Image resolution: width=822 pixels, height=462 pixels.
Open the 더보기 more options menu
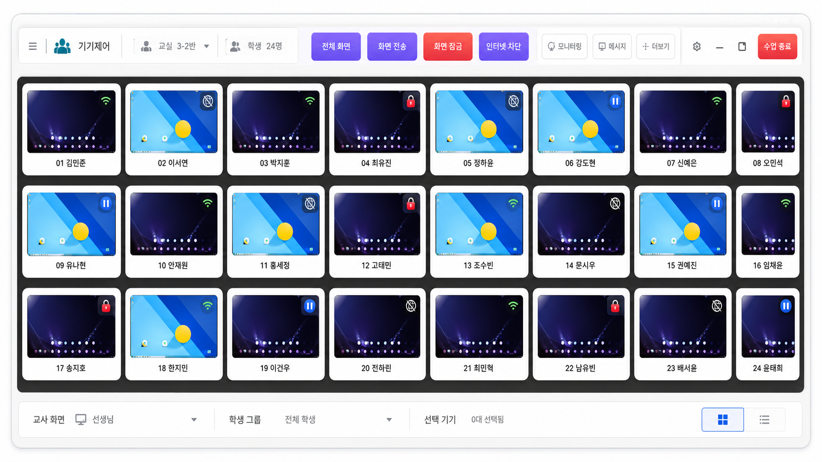(x=656, y=46)
